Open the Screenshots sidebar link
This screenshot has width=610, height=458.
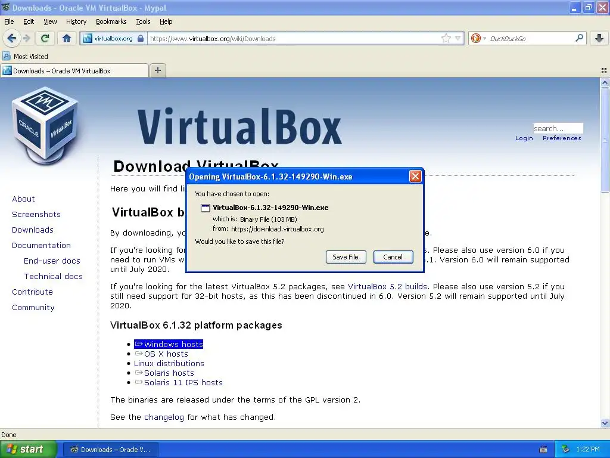click(x=36, y=215)
